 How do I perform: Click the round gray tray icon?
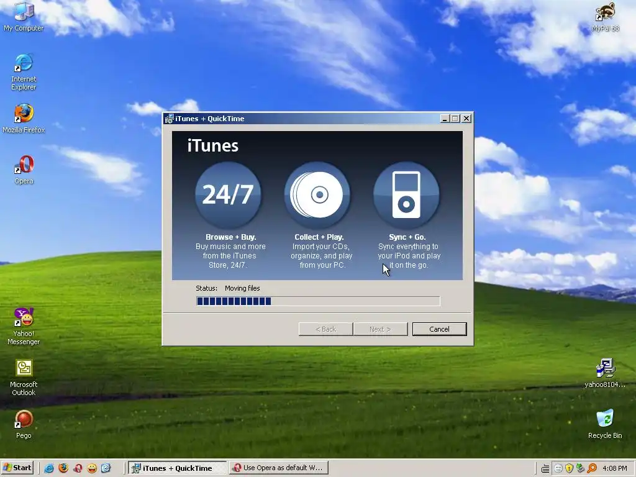tap(558, 468)
